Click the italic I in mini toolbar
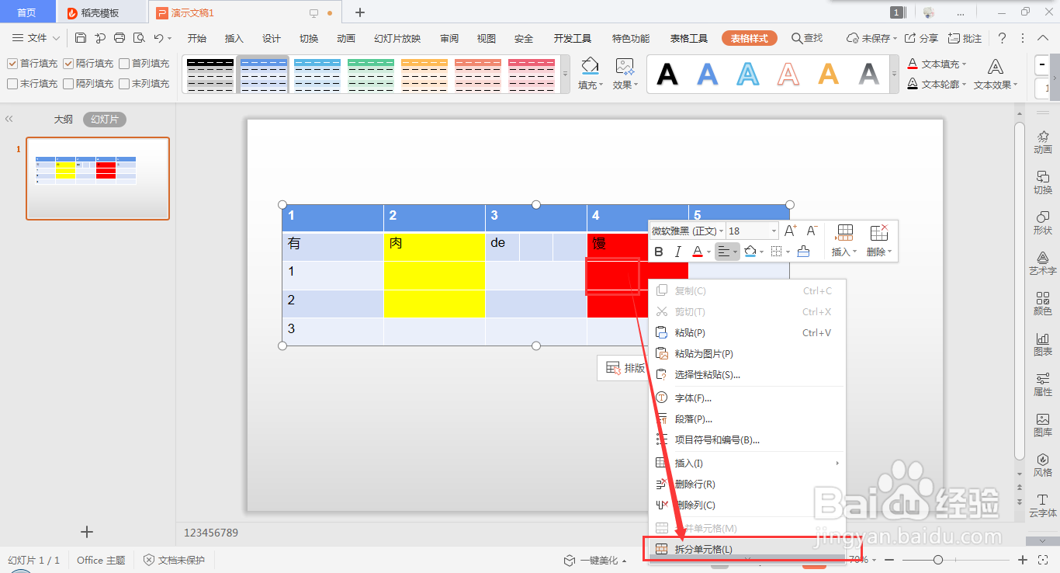The width and height of the screenshot is (1060, 573). pos(677,252)
